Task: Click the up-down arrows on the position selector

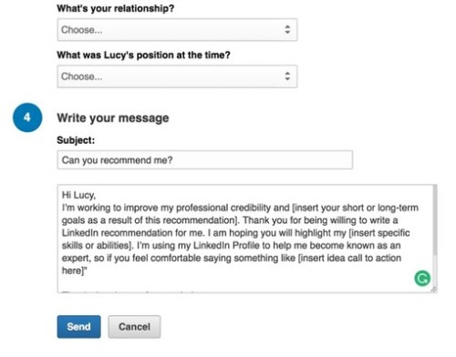Action: [x=287, y=76]
